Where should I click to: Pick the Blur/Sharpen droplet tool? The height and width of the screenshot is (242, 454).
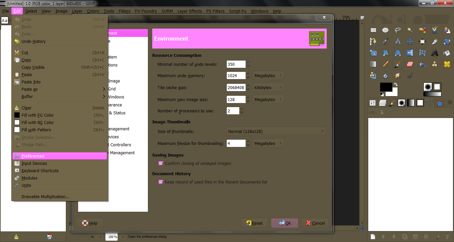pos(385,75)
